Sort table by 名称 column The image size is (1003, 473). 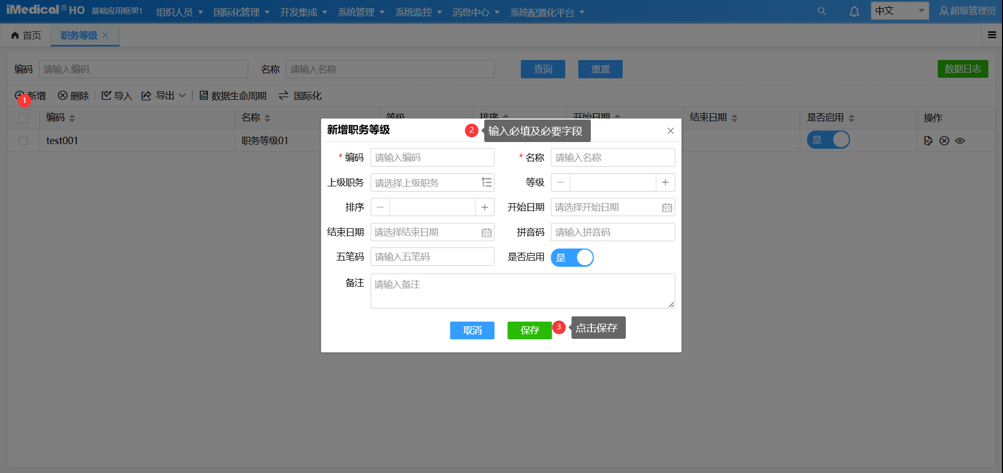[x=267, y=118]
